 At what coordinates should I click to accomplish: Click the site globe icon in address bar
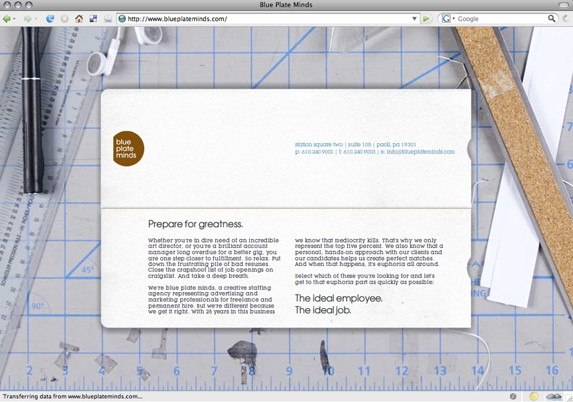coord(123,19)
